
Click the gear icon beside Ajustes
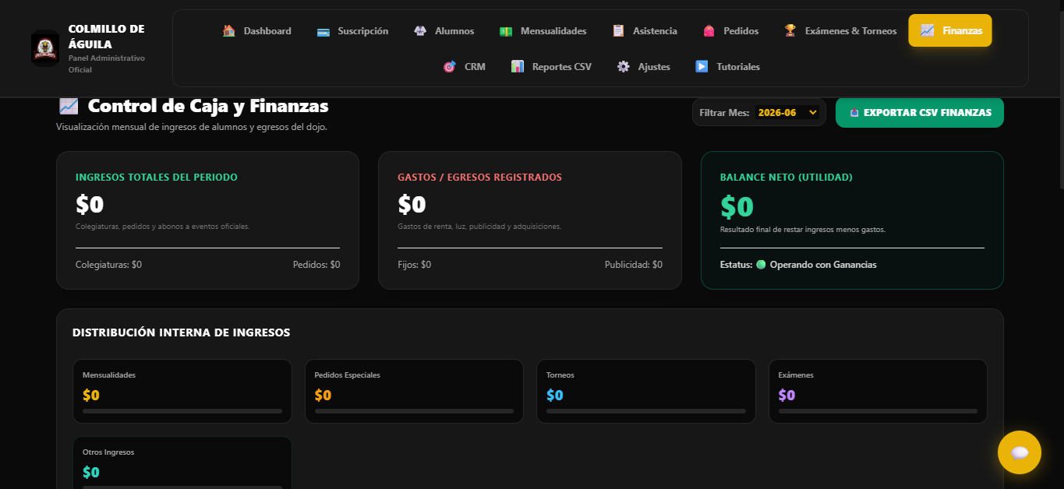(x=624, y=67)
